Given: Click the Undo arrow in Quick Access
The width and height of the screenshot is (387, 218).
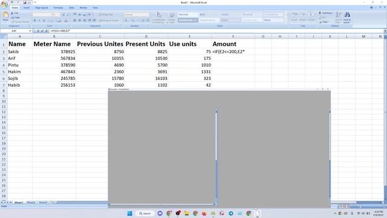Looking at the screenshot, I should [11, 2].
